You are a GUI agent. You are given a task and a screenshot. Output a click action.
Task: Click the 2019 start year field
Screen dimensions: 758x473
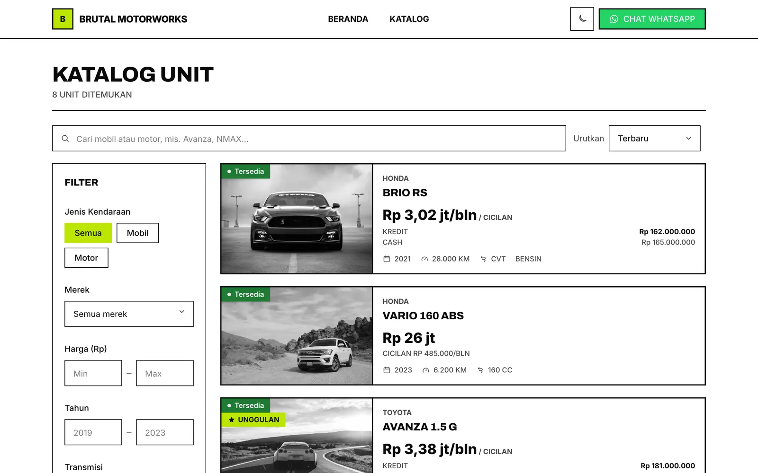click(x=93, y=432)
